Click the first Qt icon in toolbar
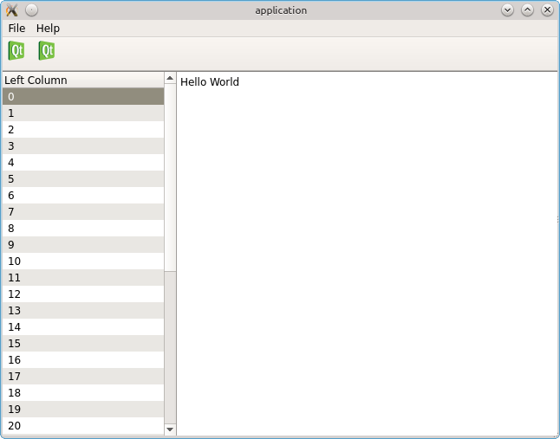Image resolution: width=560 pixels, height=439 pixels. point(16,51)
